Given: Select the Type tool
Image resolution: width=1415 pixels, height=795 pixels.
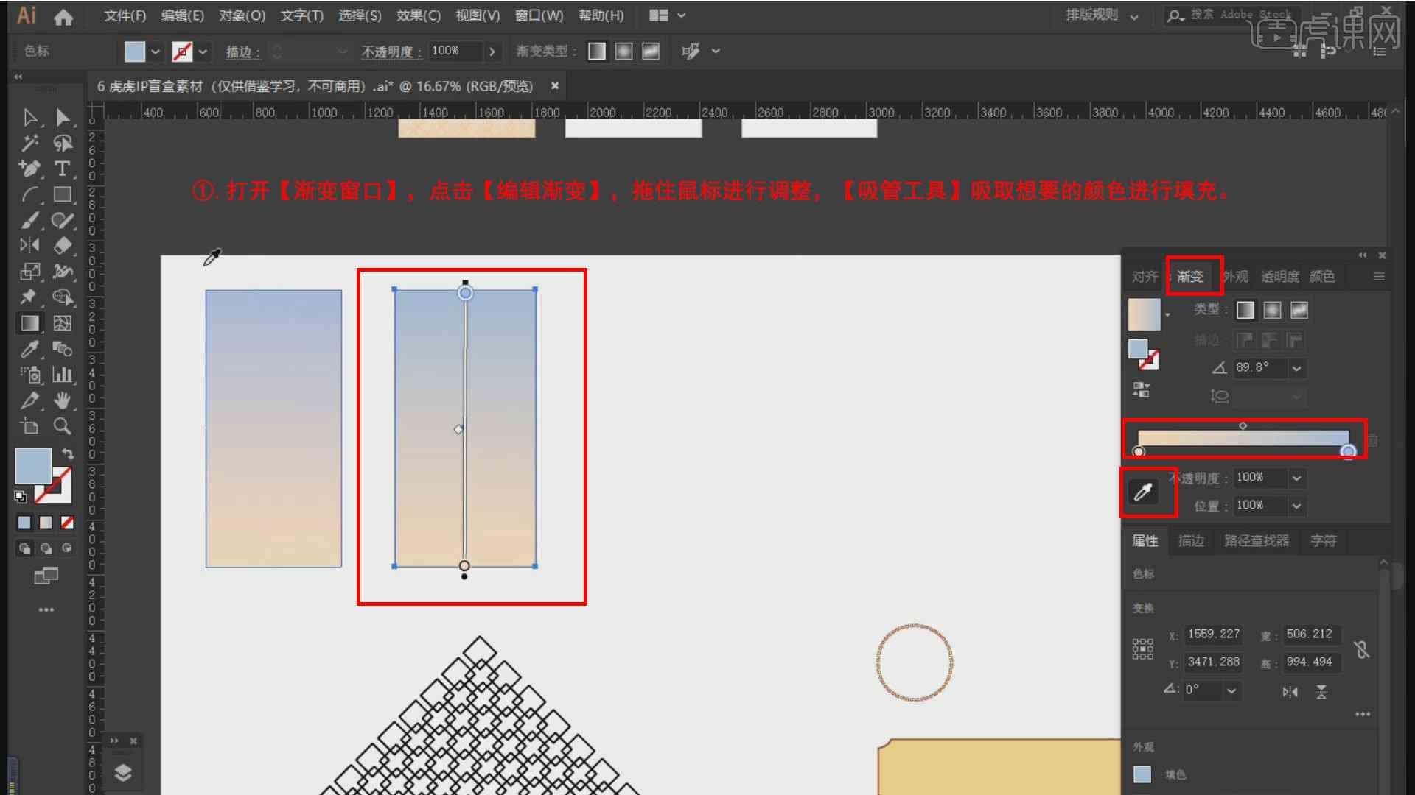Looking at the screenshot, I should (x=63, y=169).
